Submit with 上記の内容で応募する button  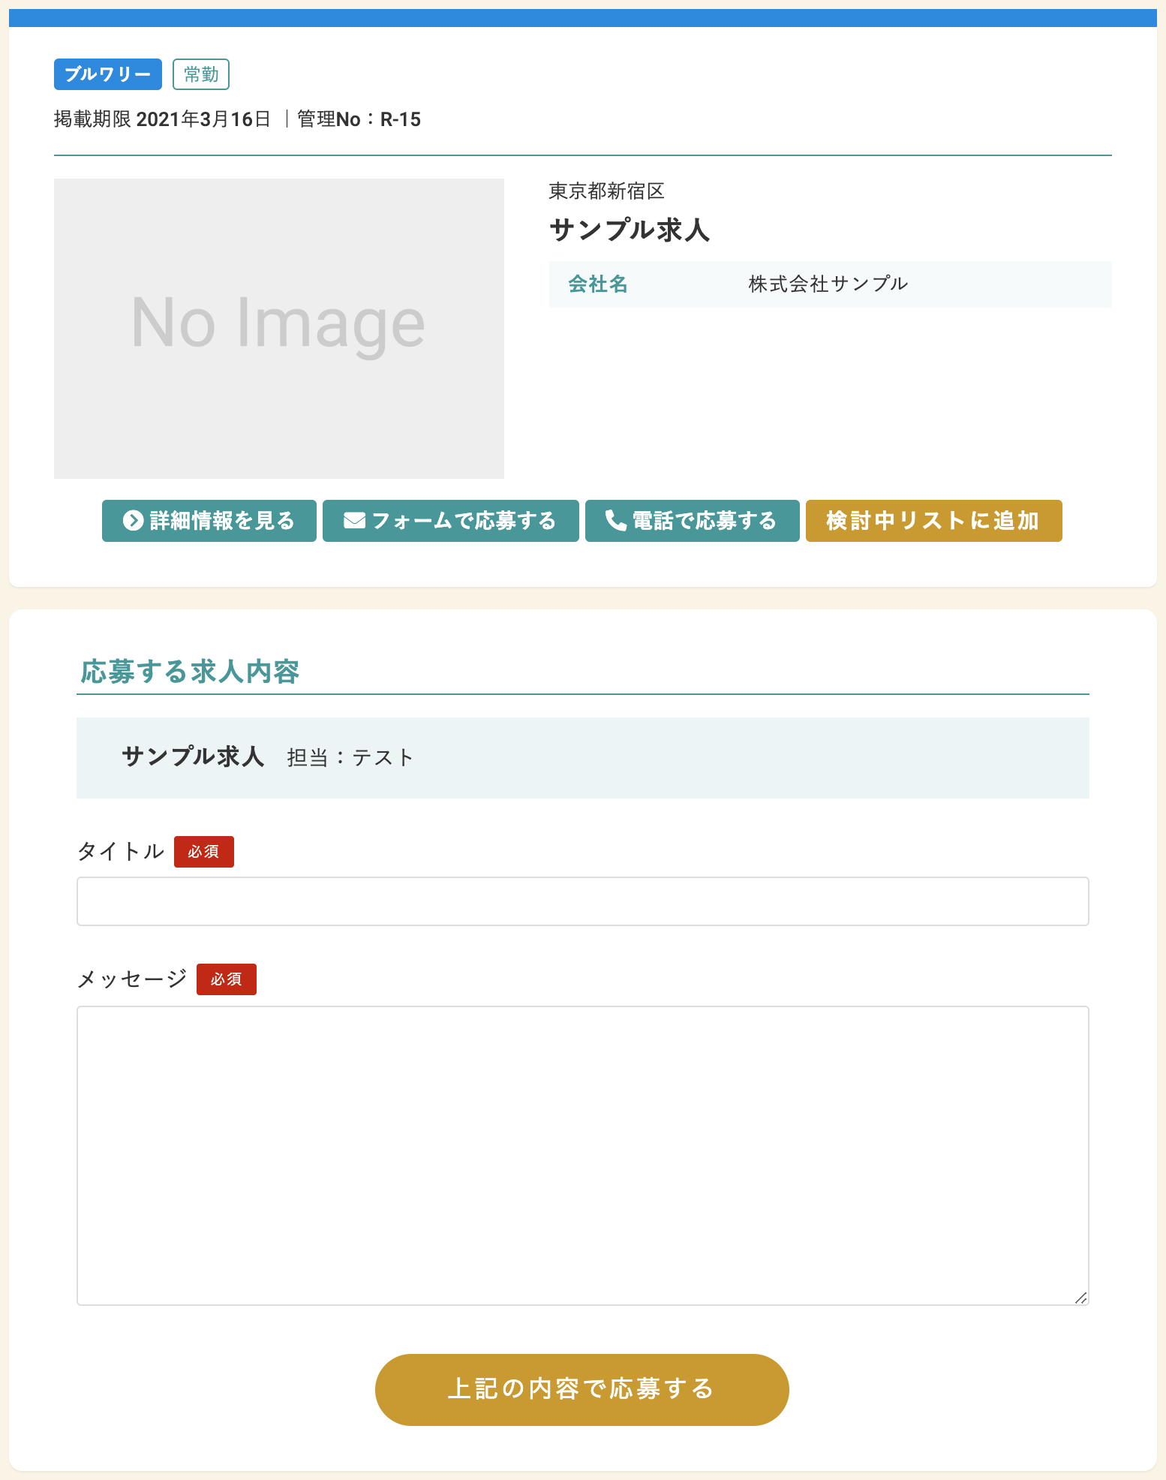pyautogui.click(x=582, y=1389)
